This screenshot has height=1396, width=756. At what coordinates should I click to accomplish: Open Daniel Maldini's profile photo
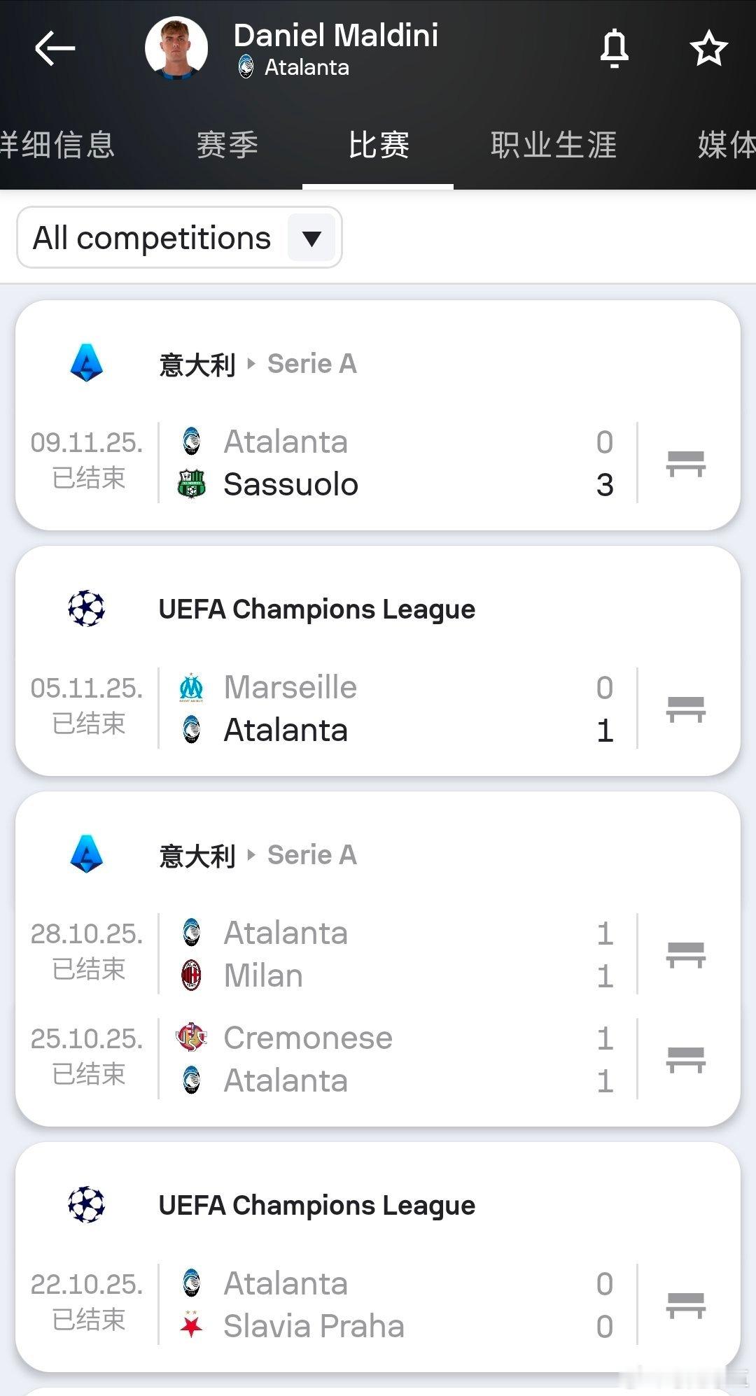tap(176, 48)
